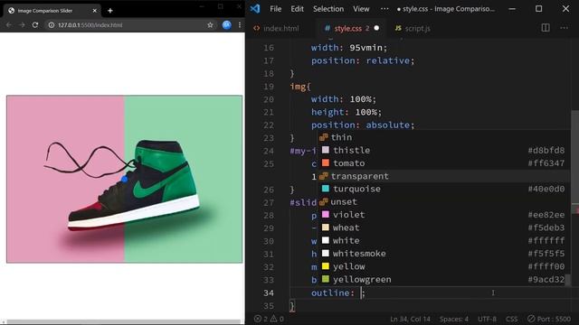Click the suggestion list scrollbar
579x325 pixels.
568,279
